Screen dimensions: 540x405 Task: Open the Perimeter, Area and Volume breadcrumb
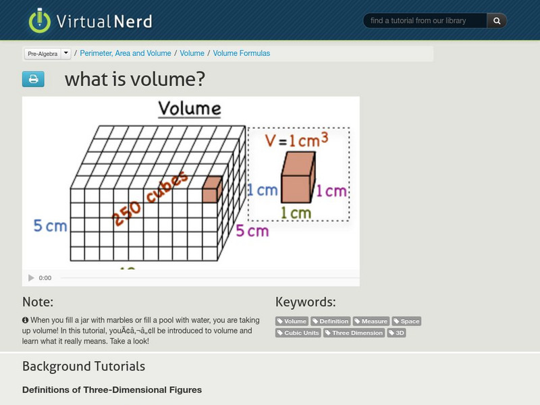pyautogui.click(x=127, y=53)
